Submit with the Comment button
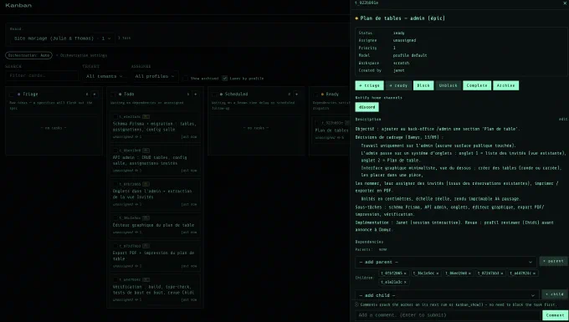The height and width of the screenshot is (322, 569). (x=556, y=315)
